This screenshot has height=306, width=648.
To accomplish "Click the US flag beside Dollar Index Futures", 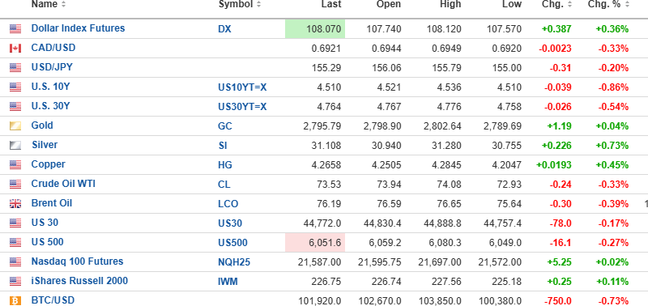I will [15, 29].
